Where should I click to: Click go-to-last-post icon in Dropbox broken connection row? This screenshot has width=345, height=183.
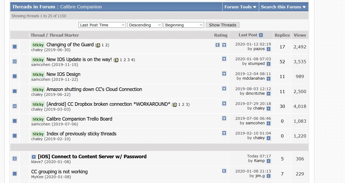coord(269,108)
